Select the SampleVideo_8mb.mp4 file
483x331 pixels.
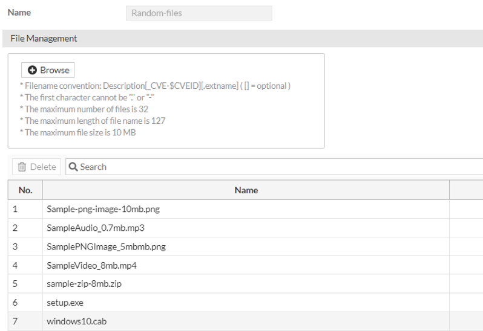coord(91,265)
